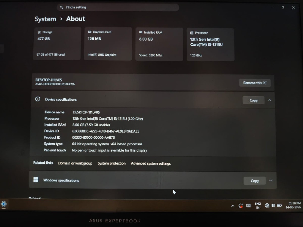Click the Device specifications info icon

tap(38, 99)
